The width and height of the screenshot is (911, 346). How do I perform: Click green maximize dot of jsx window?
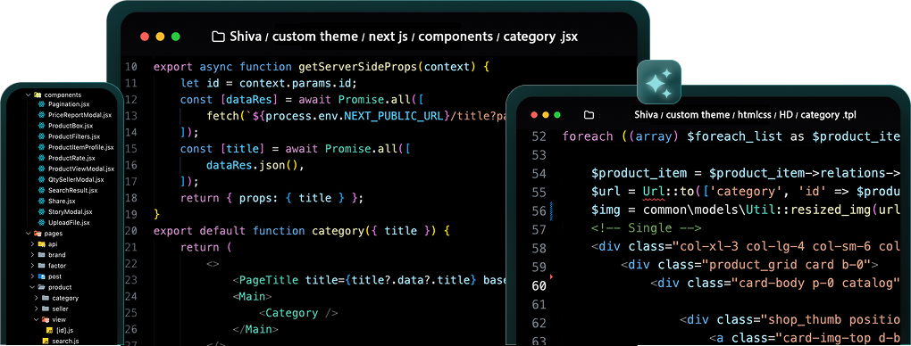pos(175,37)
